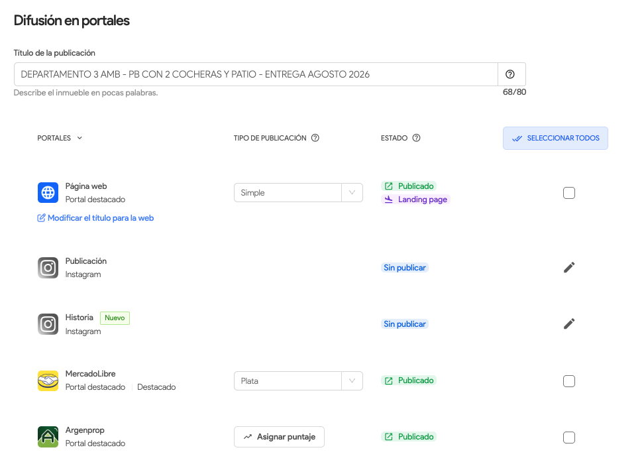Click help icon next to Tipo de Publicación
The image size is (644, 472).
[x=315, y=138]
